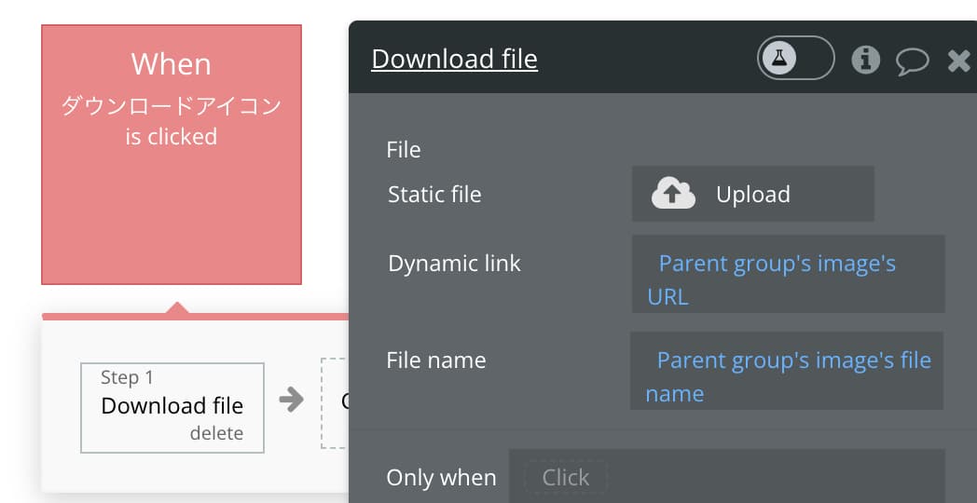Open the speech bubble comment icon
The width and height of the screenshot is (977, 503).
(x=912, y=61)
